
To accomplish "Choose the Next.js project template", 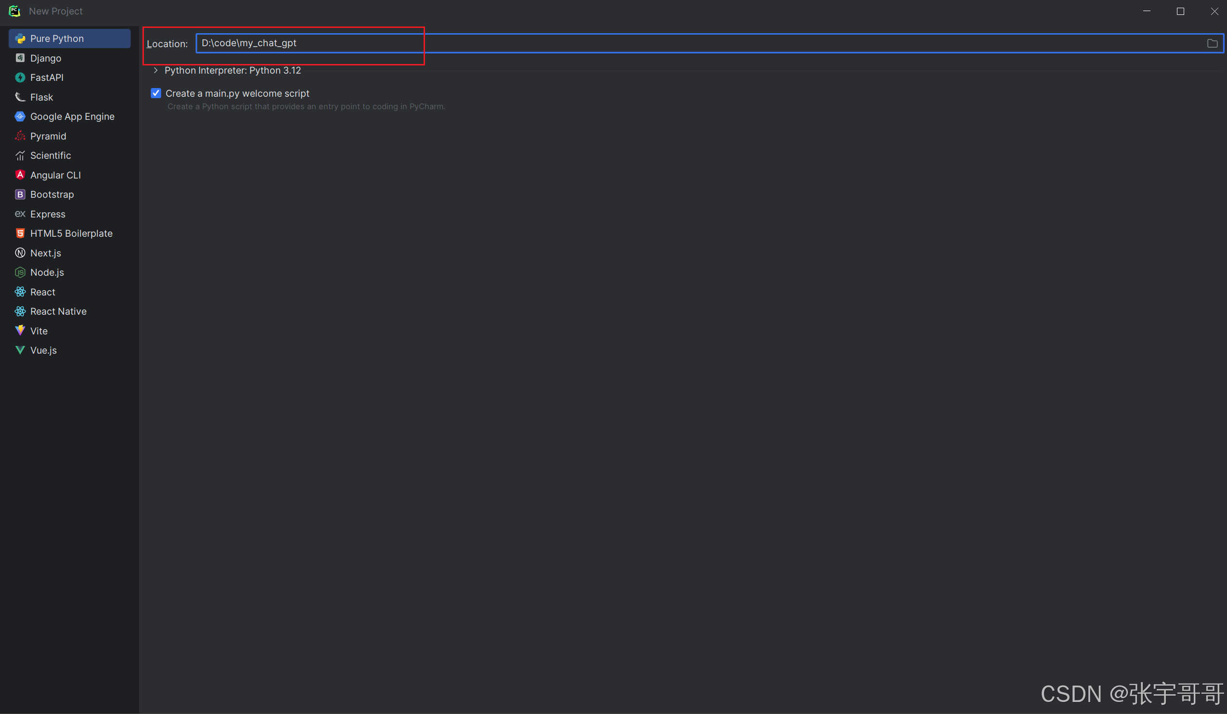I will coord(45,253).
